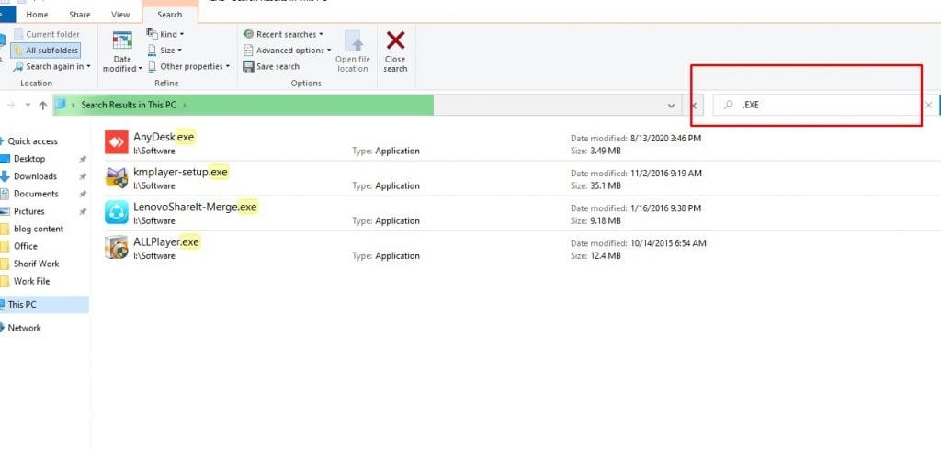
Task: Click the pin icon next to Documents
Action: (83, 194)
